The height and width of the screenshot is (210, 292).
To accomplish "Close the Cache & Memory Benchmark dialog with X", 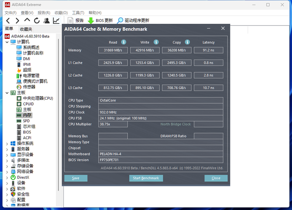I will [223, 28].
